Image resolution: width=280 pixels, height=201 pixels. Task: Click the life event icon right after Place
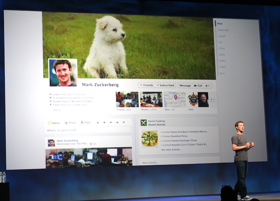(98, 123)
